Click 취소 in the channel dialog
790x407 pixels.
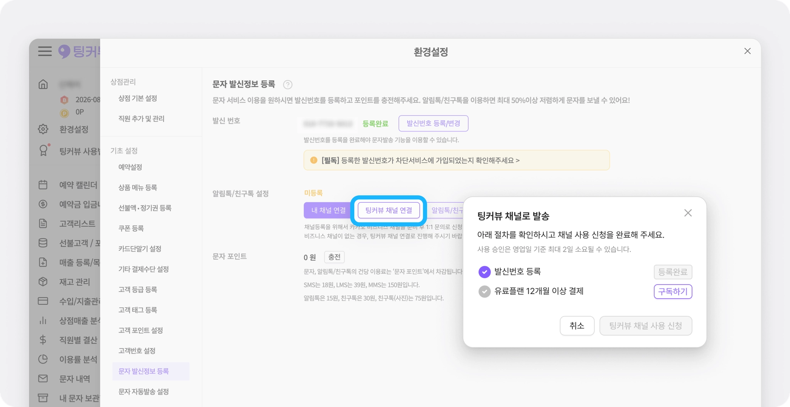coord(577,326)
